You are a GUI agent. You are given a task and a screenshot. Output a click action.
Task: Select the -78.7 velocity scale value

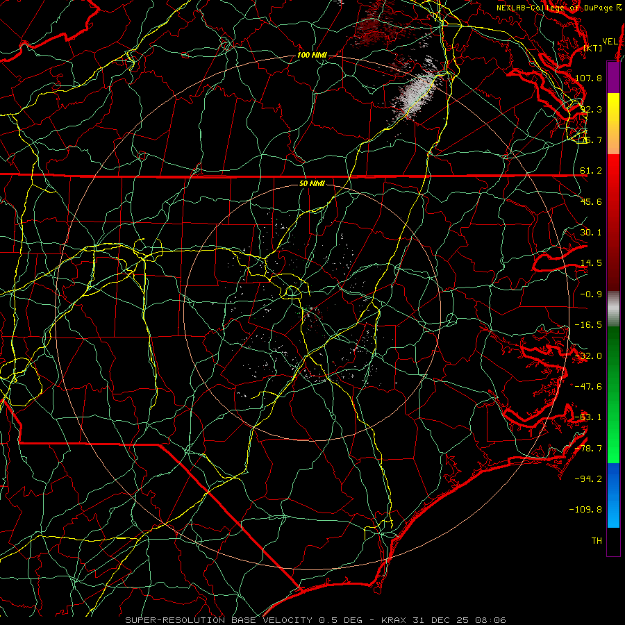[588, 449]
